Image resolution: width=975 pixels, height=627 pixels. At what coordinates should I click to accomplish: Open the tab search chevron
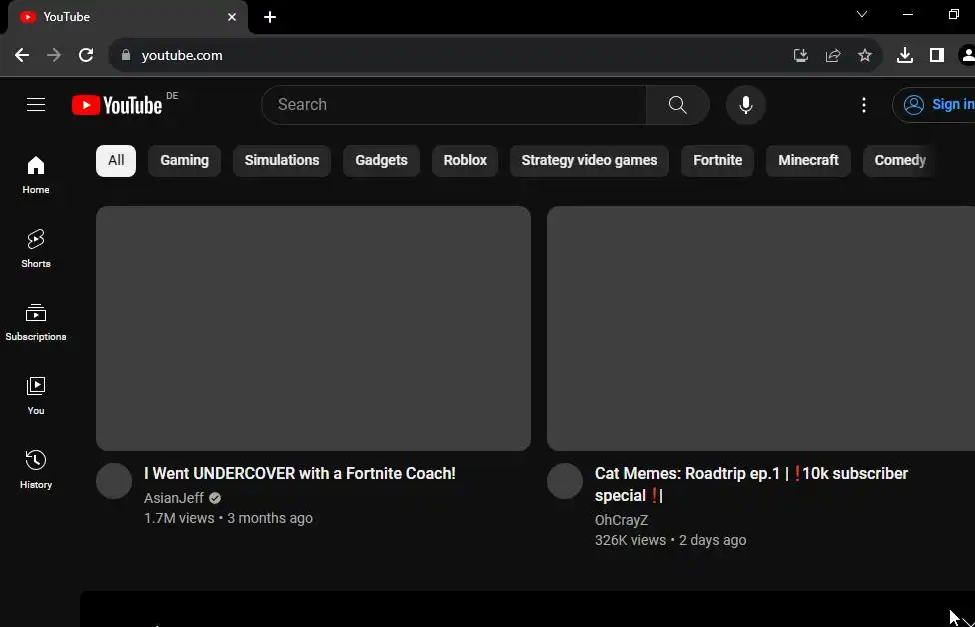point(862,14)
